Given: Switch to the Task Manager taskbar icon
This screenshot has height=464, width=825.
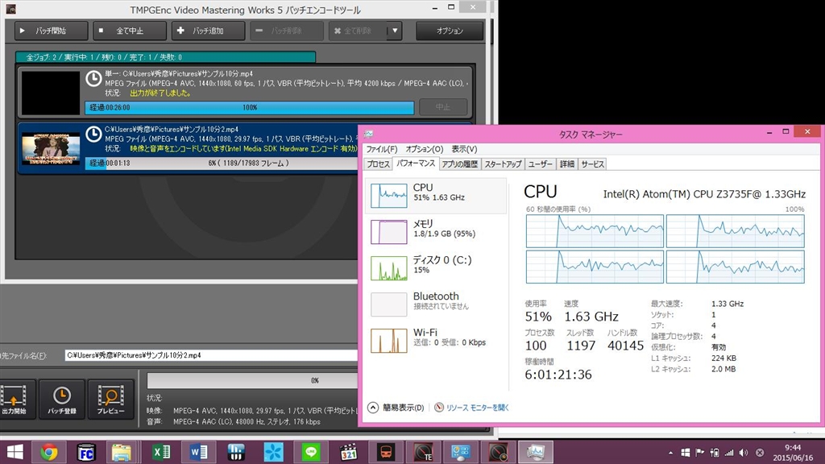Looking at the screenshot, I should tap(535, 453).
